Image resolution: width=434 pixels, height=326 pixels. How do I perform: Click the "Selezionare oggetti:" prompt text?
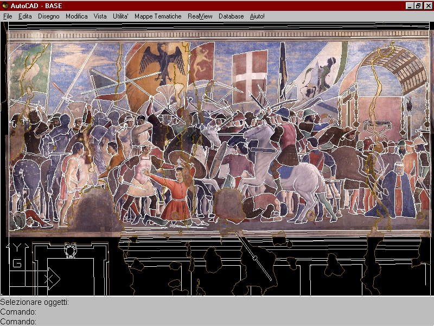(35, 302)
